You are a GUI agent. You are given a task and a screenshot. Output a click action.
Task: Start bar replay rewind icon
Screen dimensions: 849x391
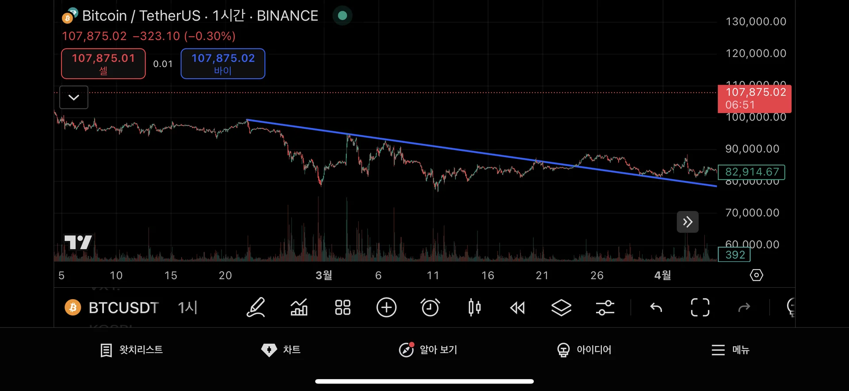point(517,308)
